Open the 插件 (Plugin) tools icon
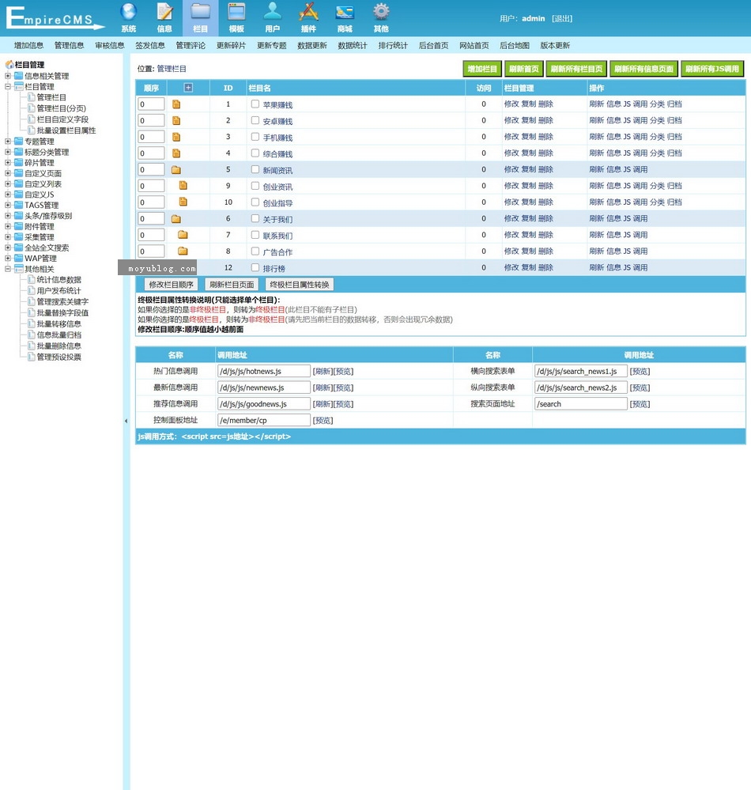This screenshot has height=790, width=751. [x=309, y=13]
